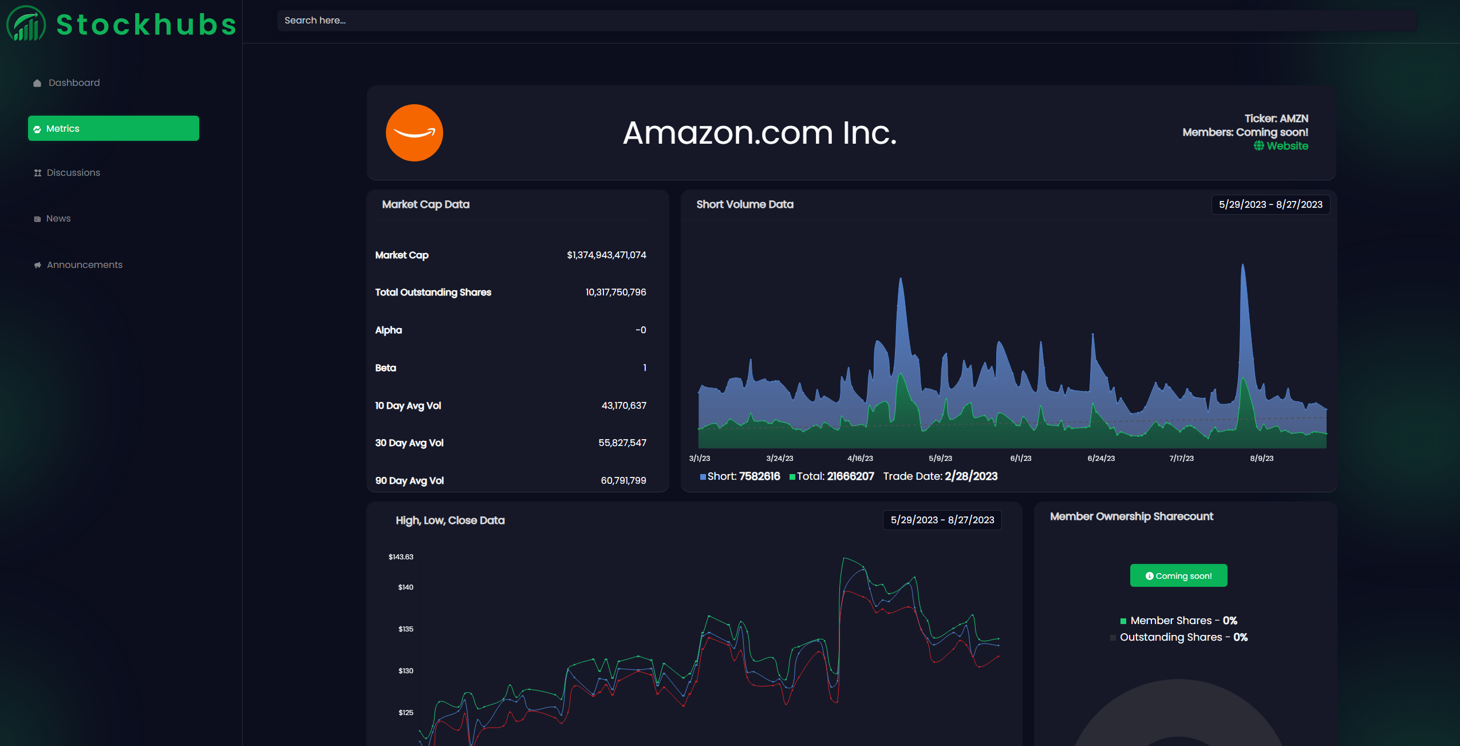The image size is (1460, 746).
Task: Open Short Volume date range picker
Action: [1270, 205]
